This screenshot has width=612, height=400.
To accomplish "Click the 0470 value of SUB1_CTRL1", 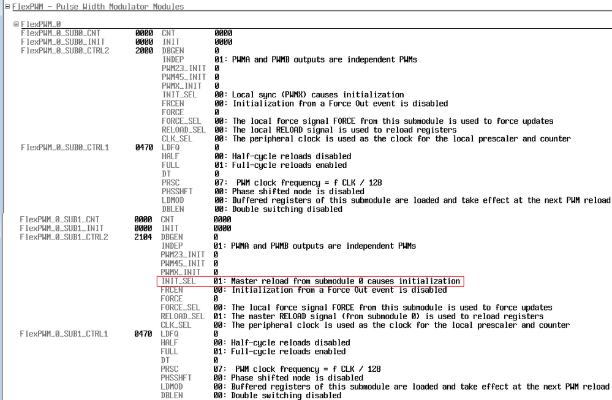I will [x=143, y=334].
